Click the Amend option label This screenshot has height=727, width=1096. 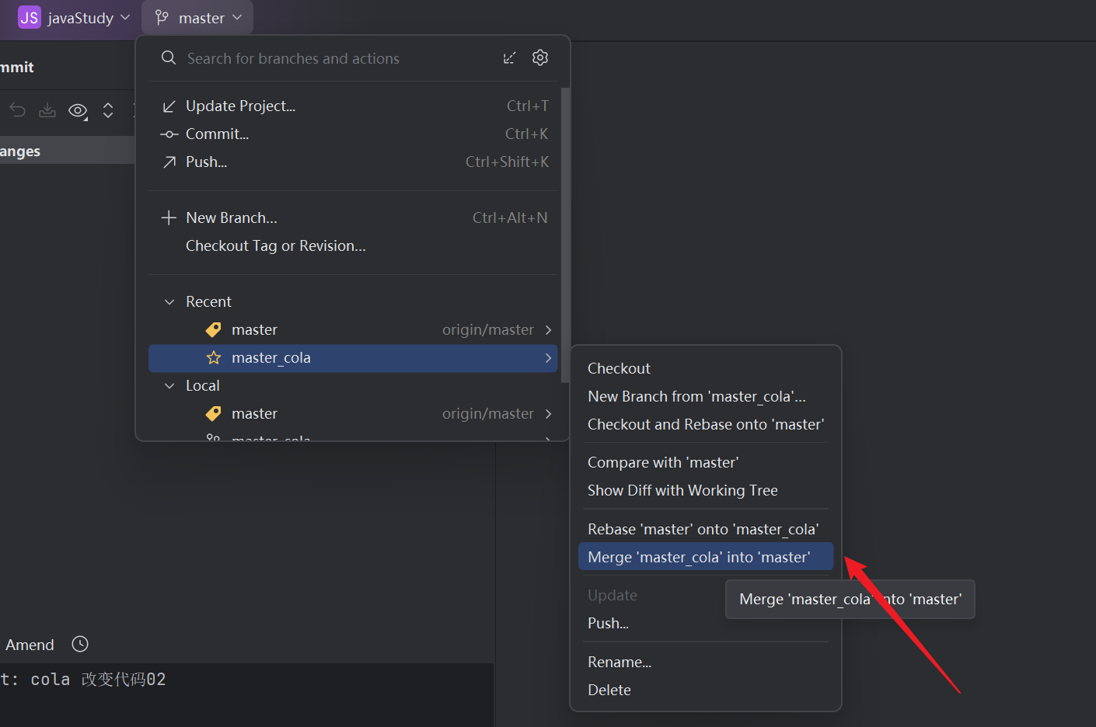(30, 645)
